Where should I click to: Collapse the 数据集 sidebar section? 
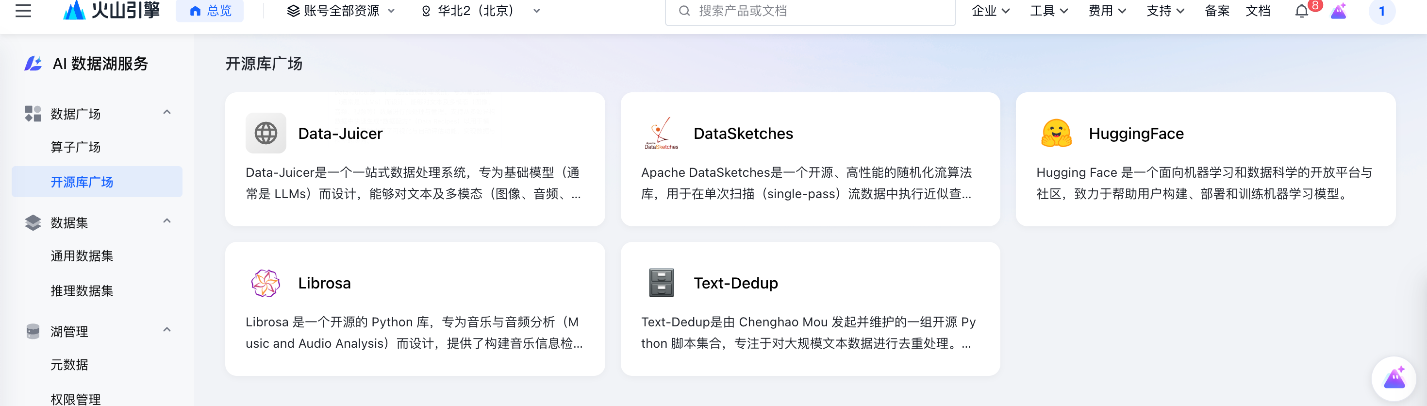click(x=167, y=221)
